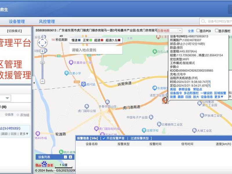Click the 慢速 blue legend swatch
The height and width of the screenshot is (174, 232).
coord(79,40)
